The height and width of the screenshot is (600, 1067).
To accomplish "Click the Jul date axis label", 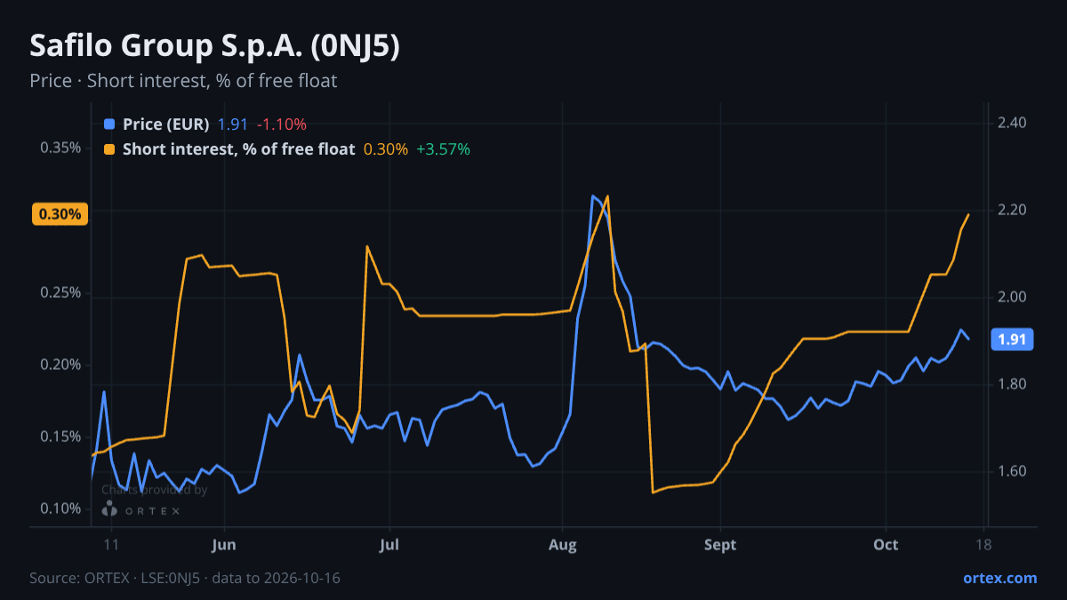I will [389, 545].
